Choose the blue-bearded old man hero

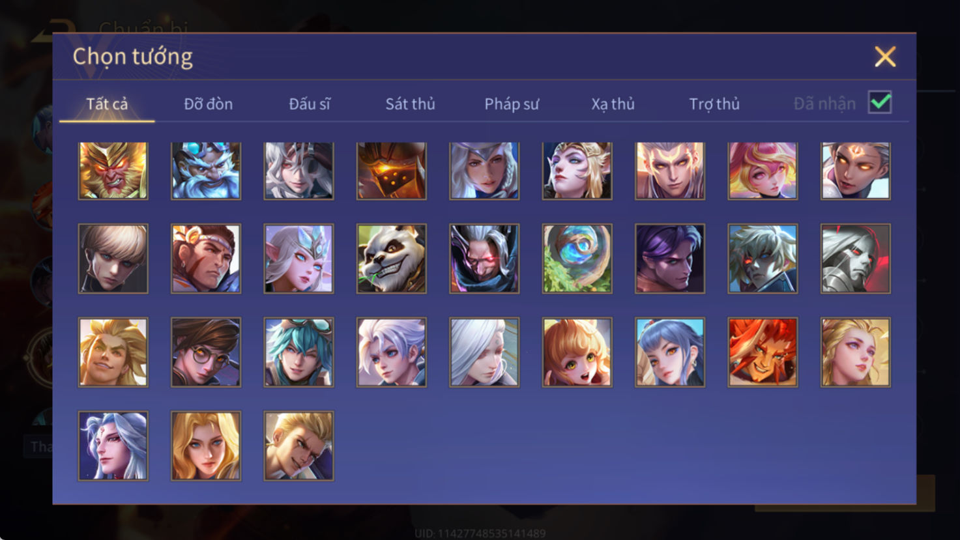click(x=206, y=171)
